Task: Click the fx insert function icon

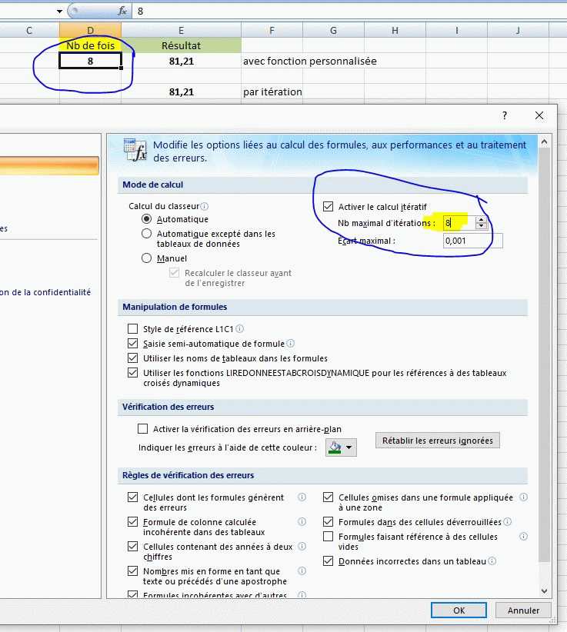Action: click(x=122, y=11)
